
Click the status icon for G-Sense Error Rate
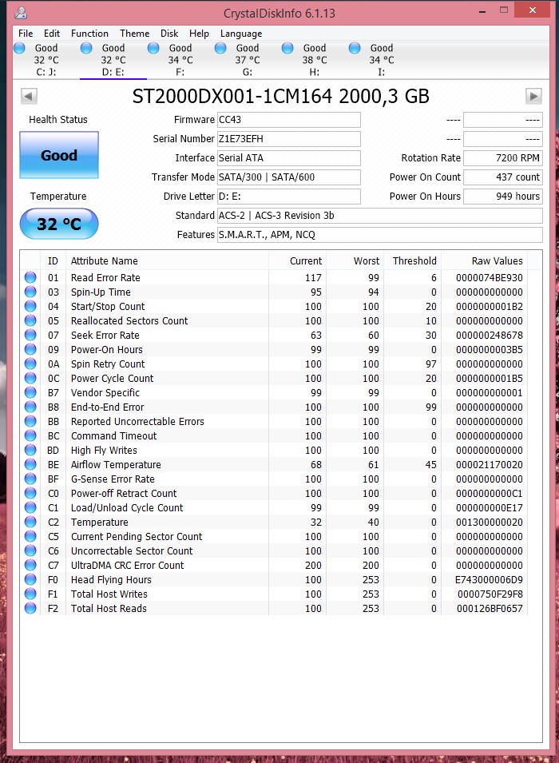[30, 479]
